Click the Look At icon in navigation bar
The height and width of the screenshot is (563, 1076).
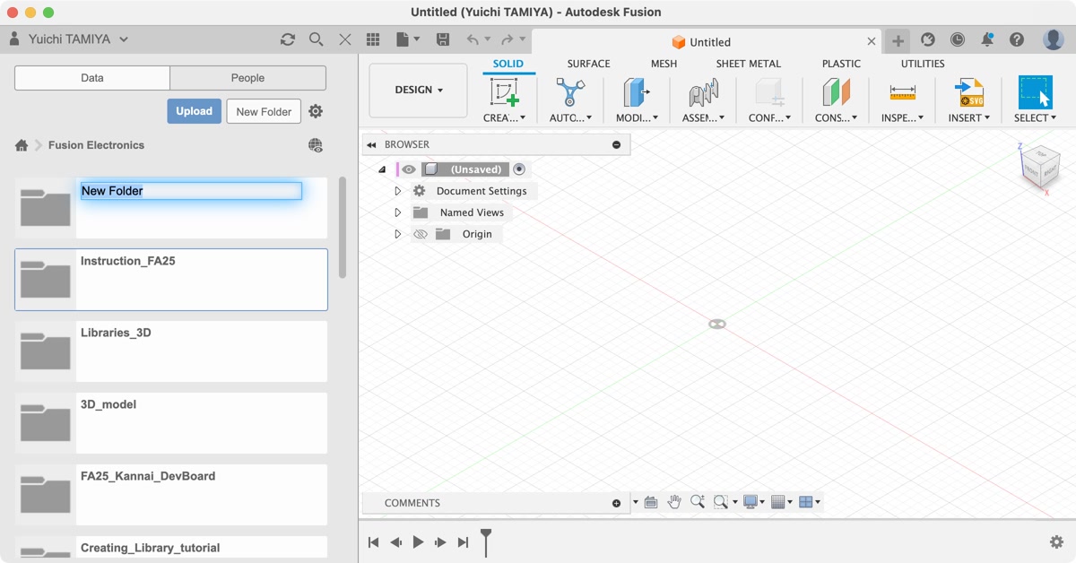click(651, 502)
